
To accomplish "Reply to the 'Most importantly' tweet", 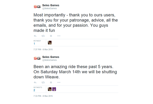I will point(35,36).
